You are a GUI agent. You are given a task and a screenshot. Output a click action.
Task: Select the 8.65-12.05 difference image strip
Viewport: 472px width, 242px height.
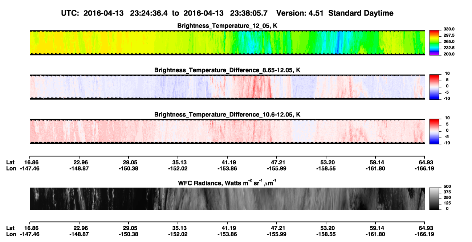point(227,87)
